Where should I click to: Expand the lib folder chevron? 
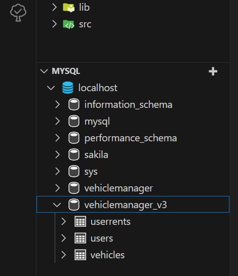tap(54, 8)
